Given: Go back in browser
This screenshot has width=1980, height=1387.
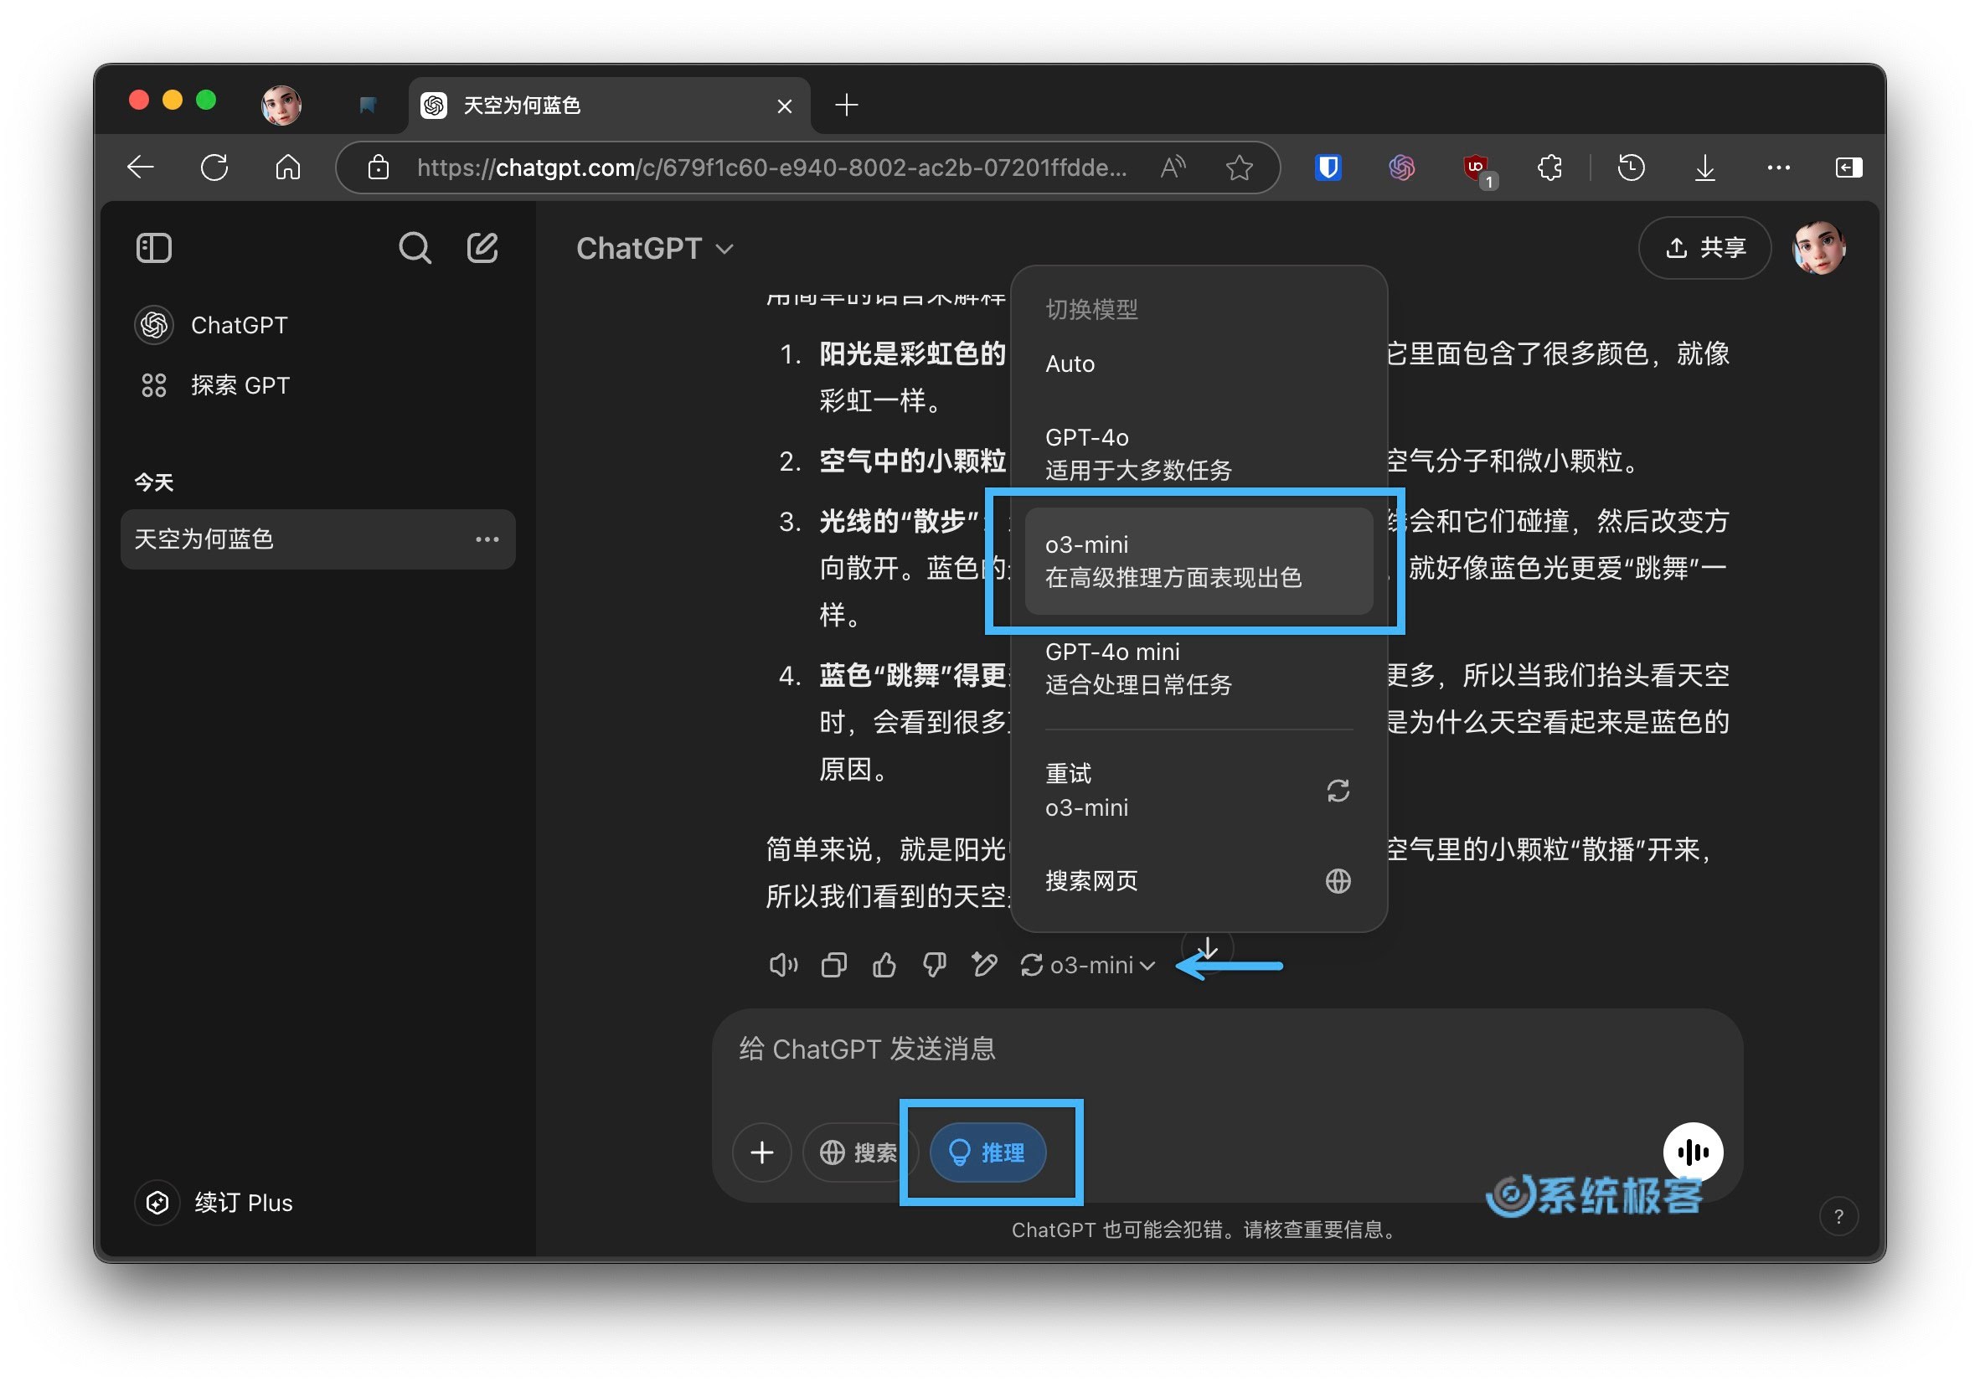Looking at the screenshot, I should pyautogui.click(x=140, y=168).
